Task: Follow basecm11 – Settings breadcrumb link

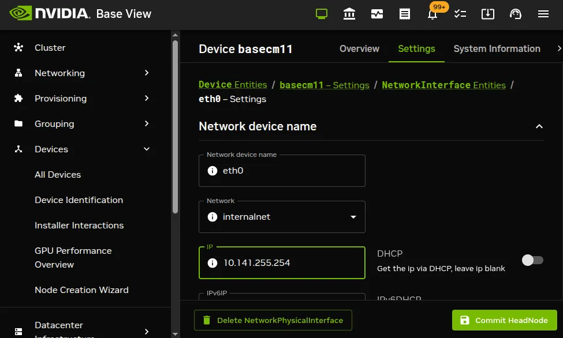Action: [324, 85]
